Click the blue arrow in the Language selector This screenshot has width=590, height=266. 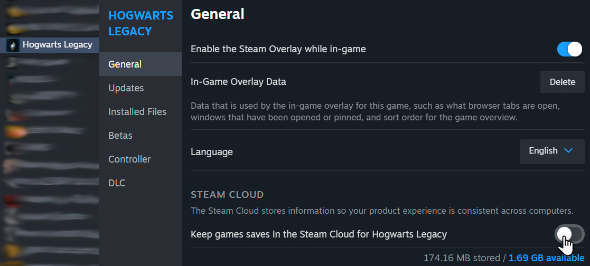click(x=568, y=151)
